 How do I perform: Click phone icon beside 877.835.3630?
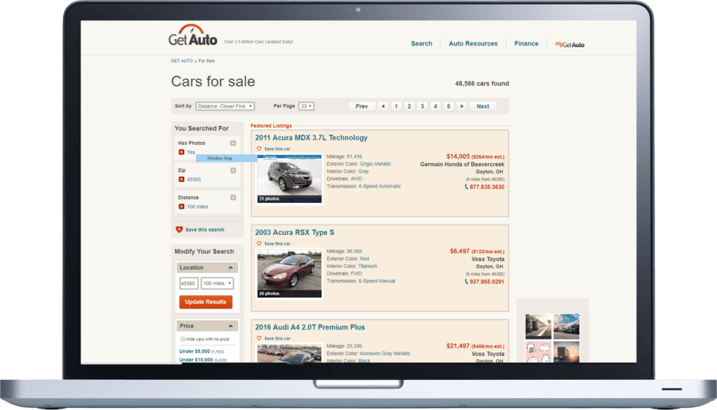[466, 187]
